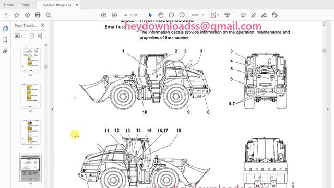Switch to the Tools tab

tap(26, 5)
